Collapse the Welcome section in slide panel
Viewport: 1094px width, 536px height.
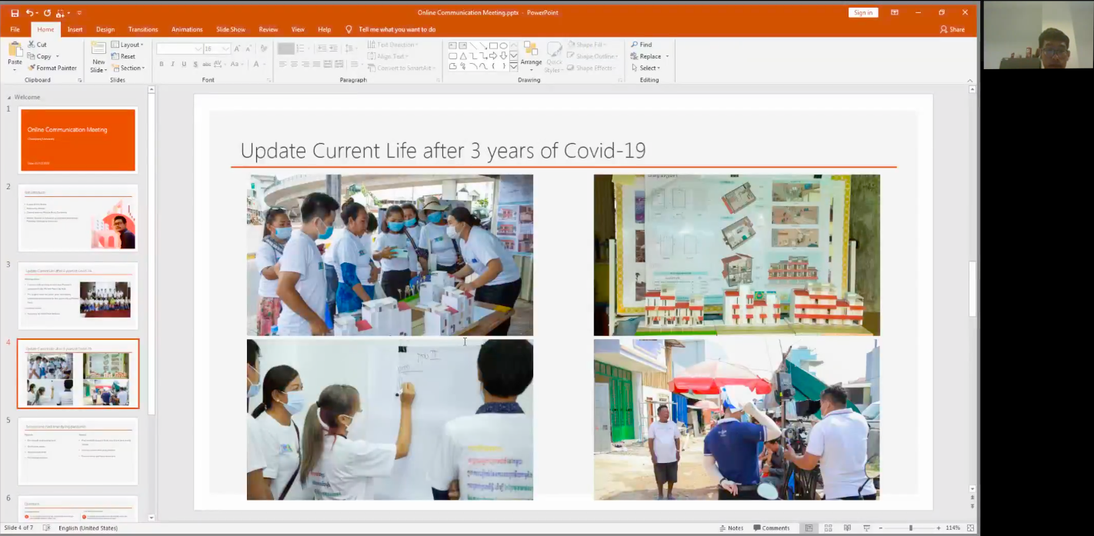[x=9, y=98]
